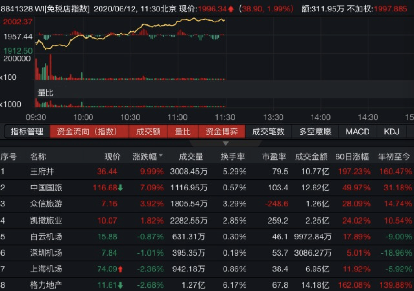Click the 14:00 time axis label

(321, 117)
